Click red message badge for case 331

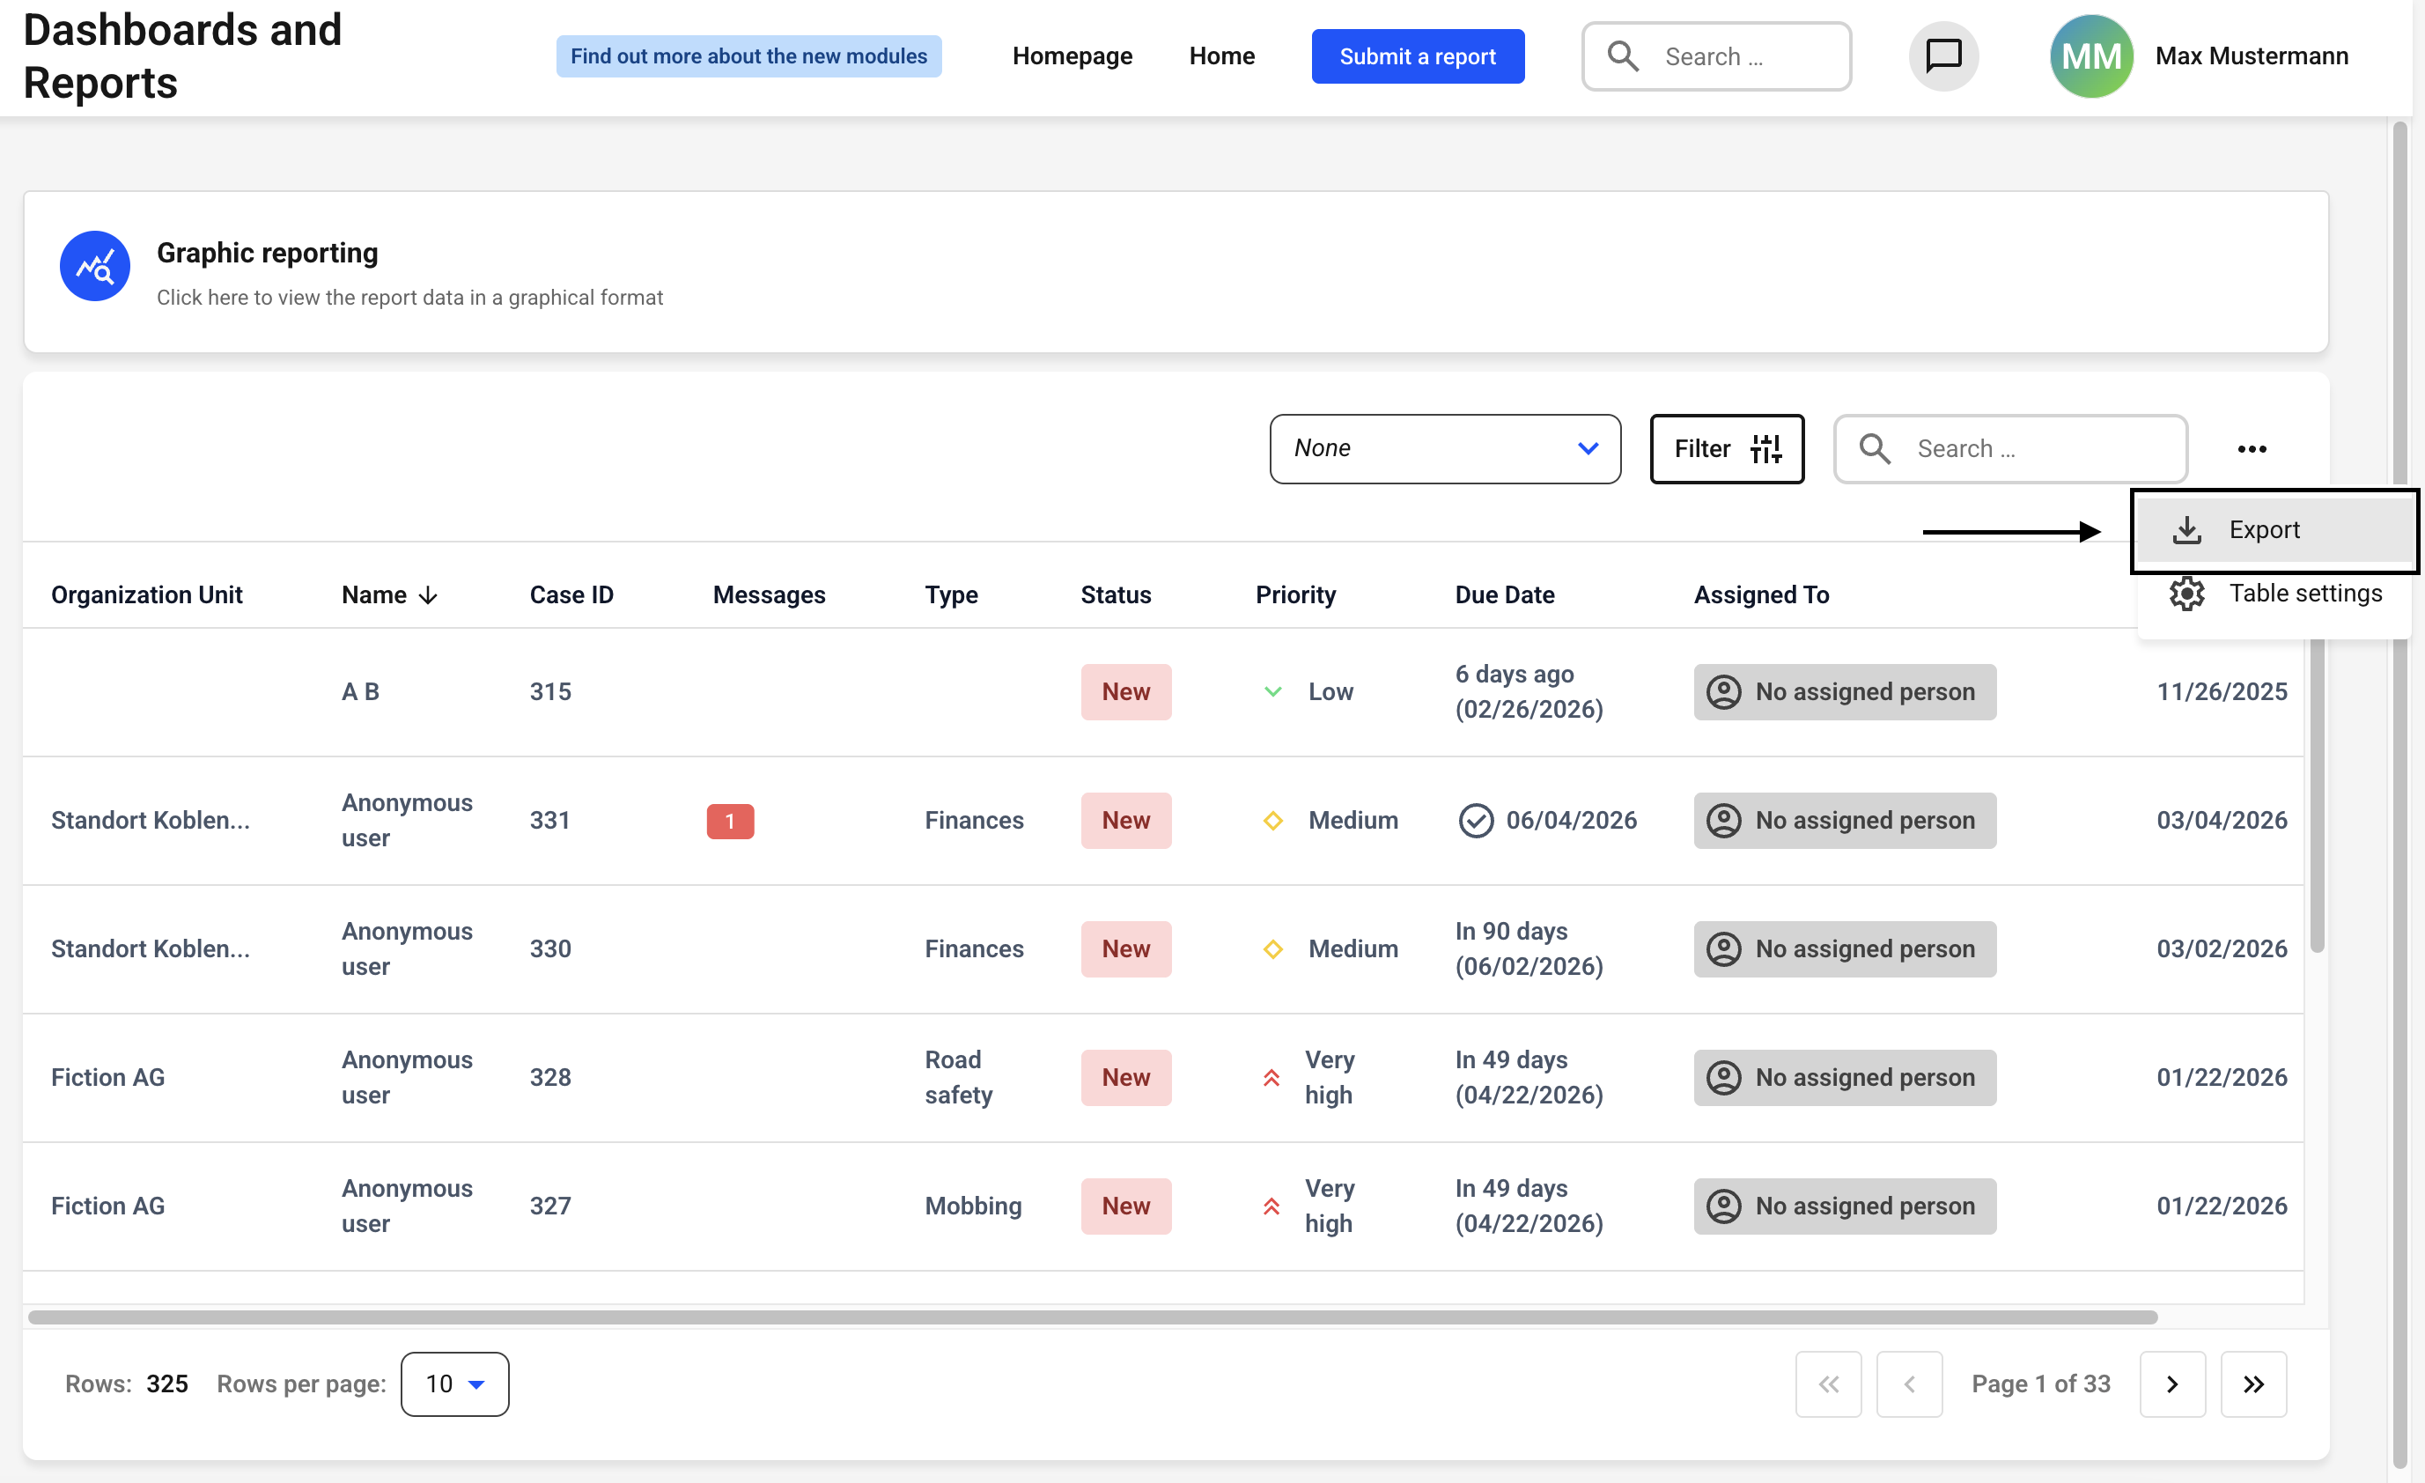click(729, 821)
